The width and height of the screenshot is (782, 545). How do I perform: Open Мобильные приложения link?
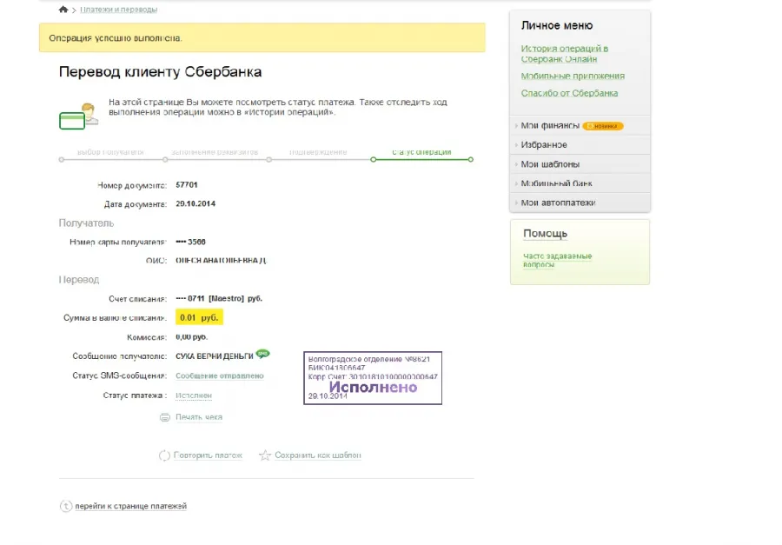tap(573, 76)
